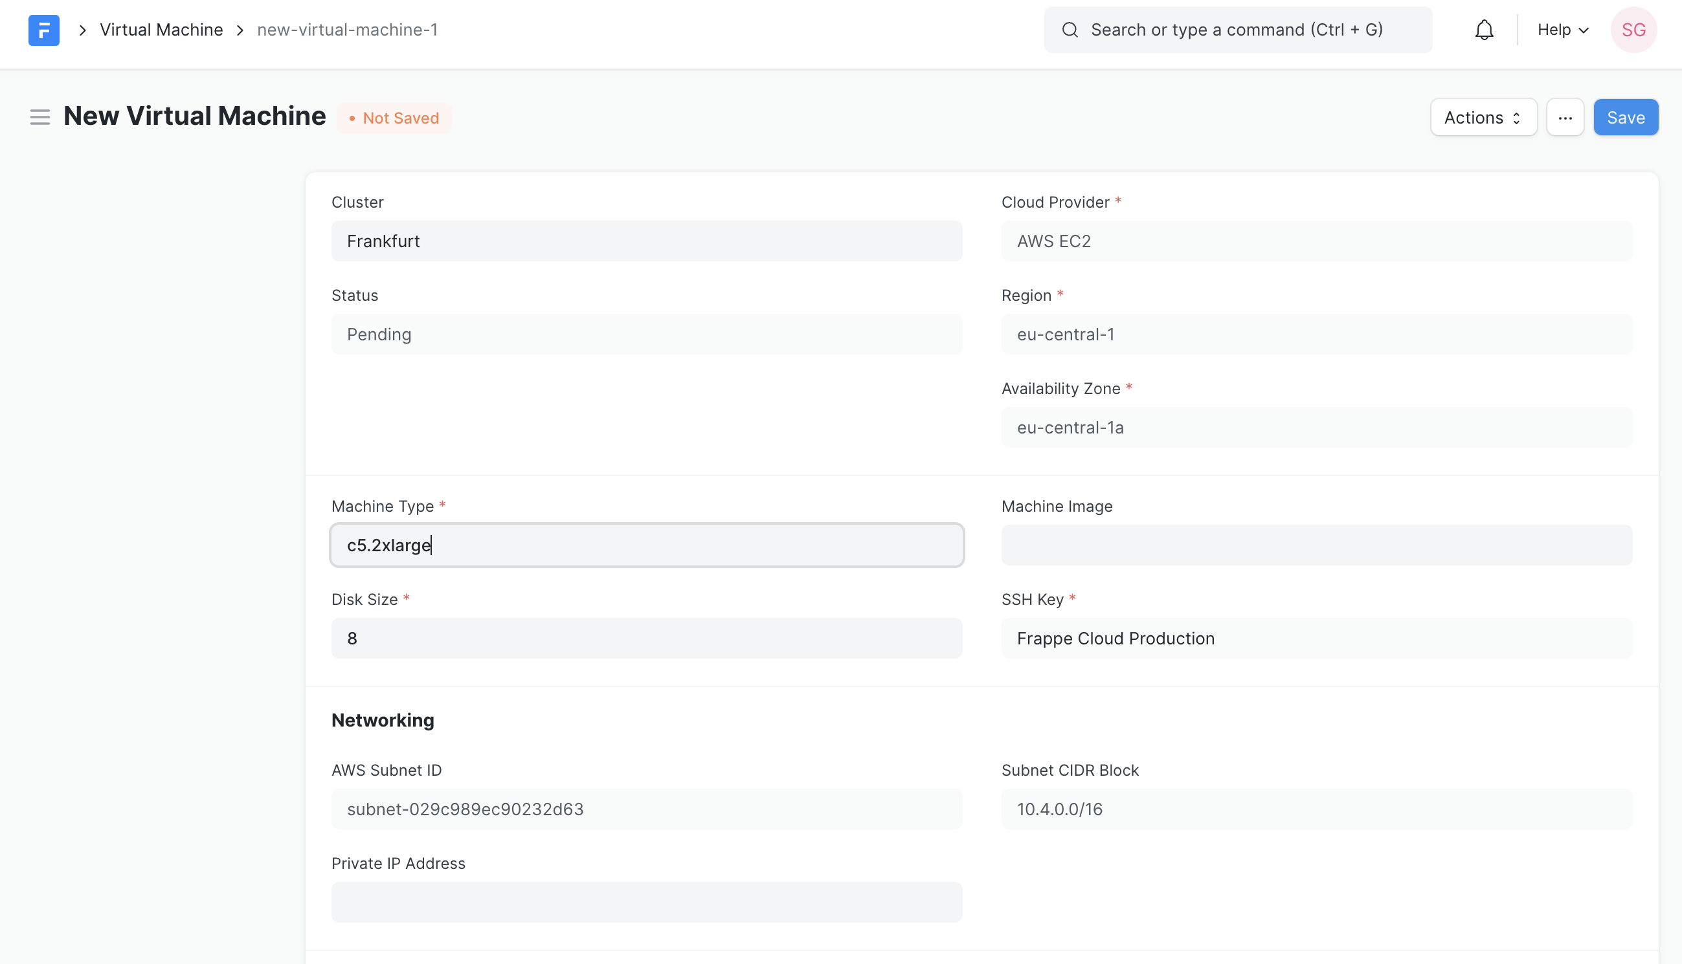Image resolution: width=1682 pixels, height=964 pixels.
Task: Click the Frappe home logo icon
Action: coord(44,30)
